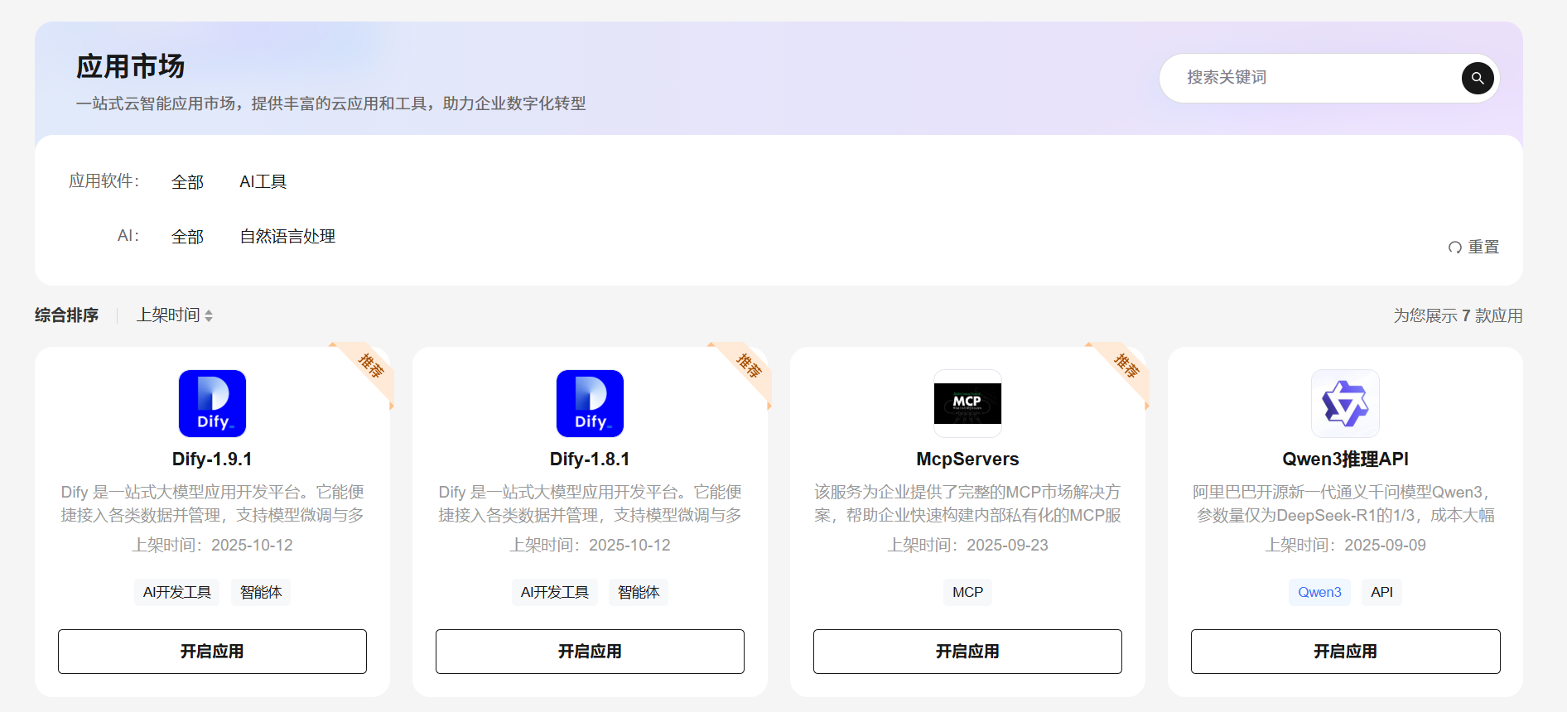Click the 为您展示 7 款应用 count text
1567x712 pixels.
[1458, 316]
